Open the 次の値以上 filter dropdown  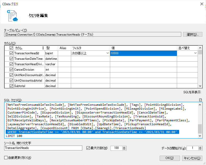(x=108, y=53)
